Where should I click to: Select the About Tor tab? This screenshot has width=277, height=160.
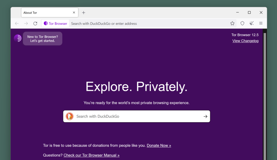[41, 12]
